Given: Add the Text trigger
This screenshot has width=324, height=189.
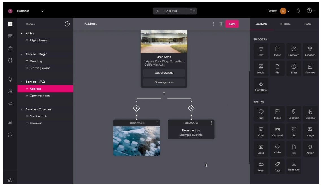Looking at the screenshot, I should [x=261, y=51].
